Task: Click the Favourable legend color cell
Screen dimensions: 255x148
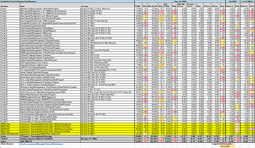Action: coord(227,146)
